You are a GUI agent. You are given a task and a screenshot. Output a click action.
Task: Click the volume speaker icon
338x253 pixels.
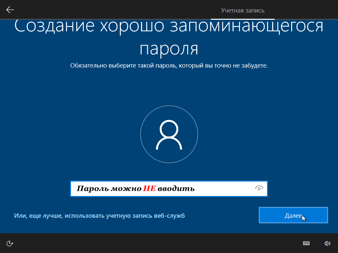tap(327, 243)
